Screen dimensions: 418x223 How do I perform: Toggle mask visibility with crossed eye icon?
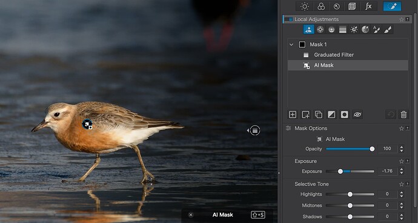point(357,115)
